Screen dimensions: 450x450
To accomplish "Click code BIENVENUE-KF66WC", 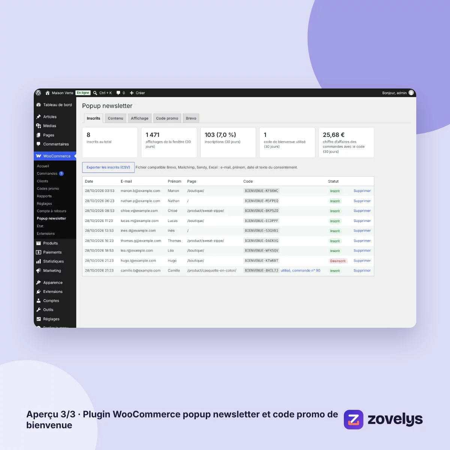I will click(261, 191).
